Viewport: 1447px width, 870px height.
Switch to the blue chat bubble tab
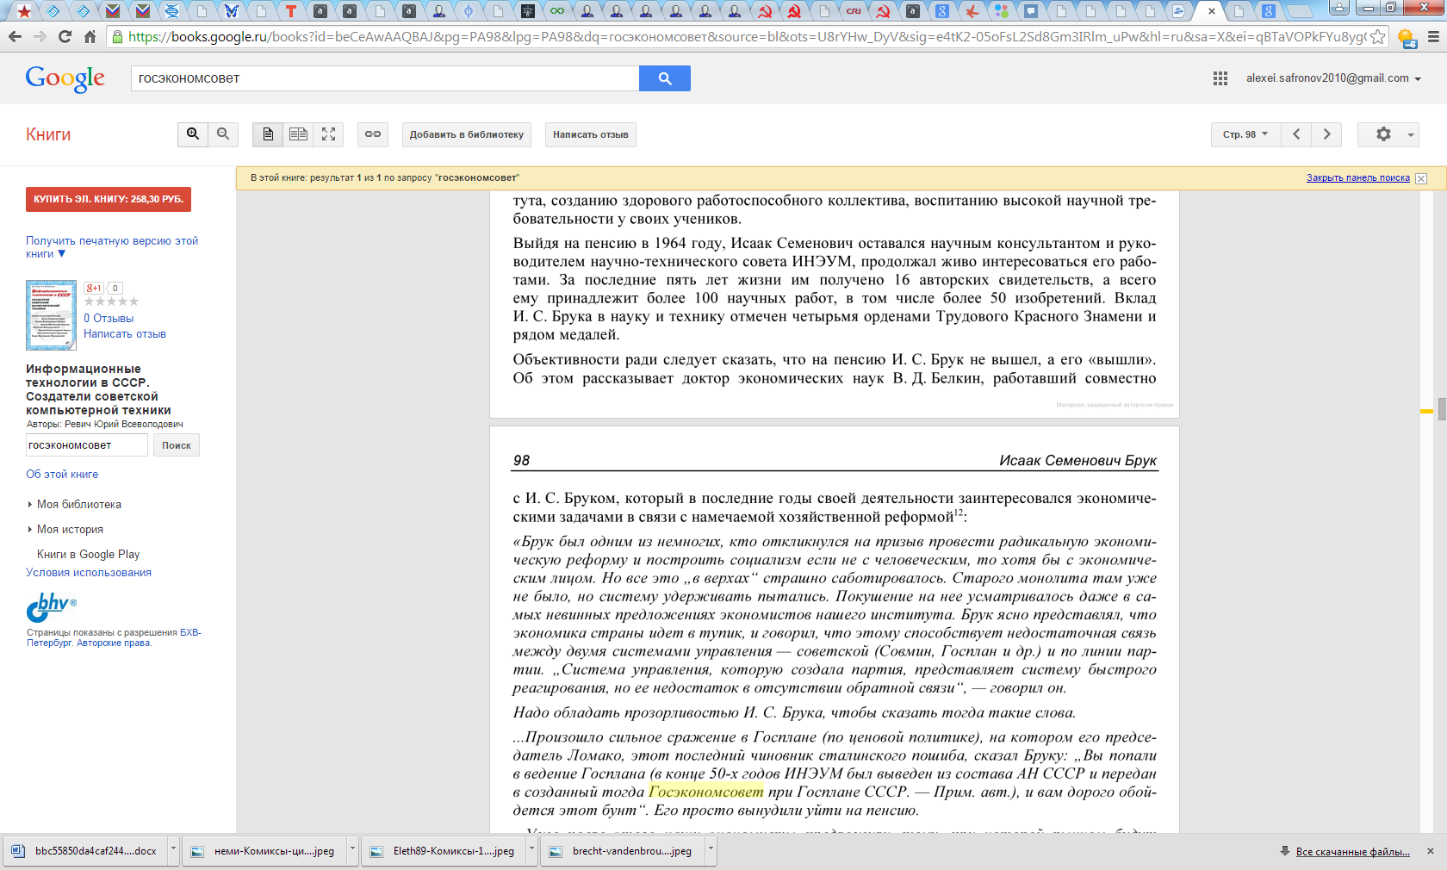click(x=1031, y=11)
